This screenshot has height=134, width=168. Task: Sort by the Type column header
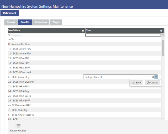[x=121, y=31]
